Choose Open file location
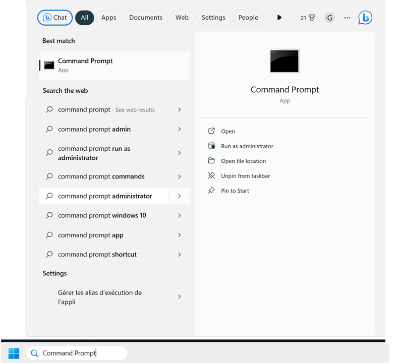This screenshot has height=363, width=398. [243, 161]
